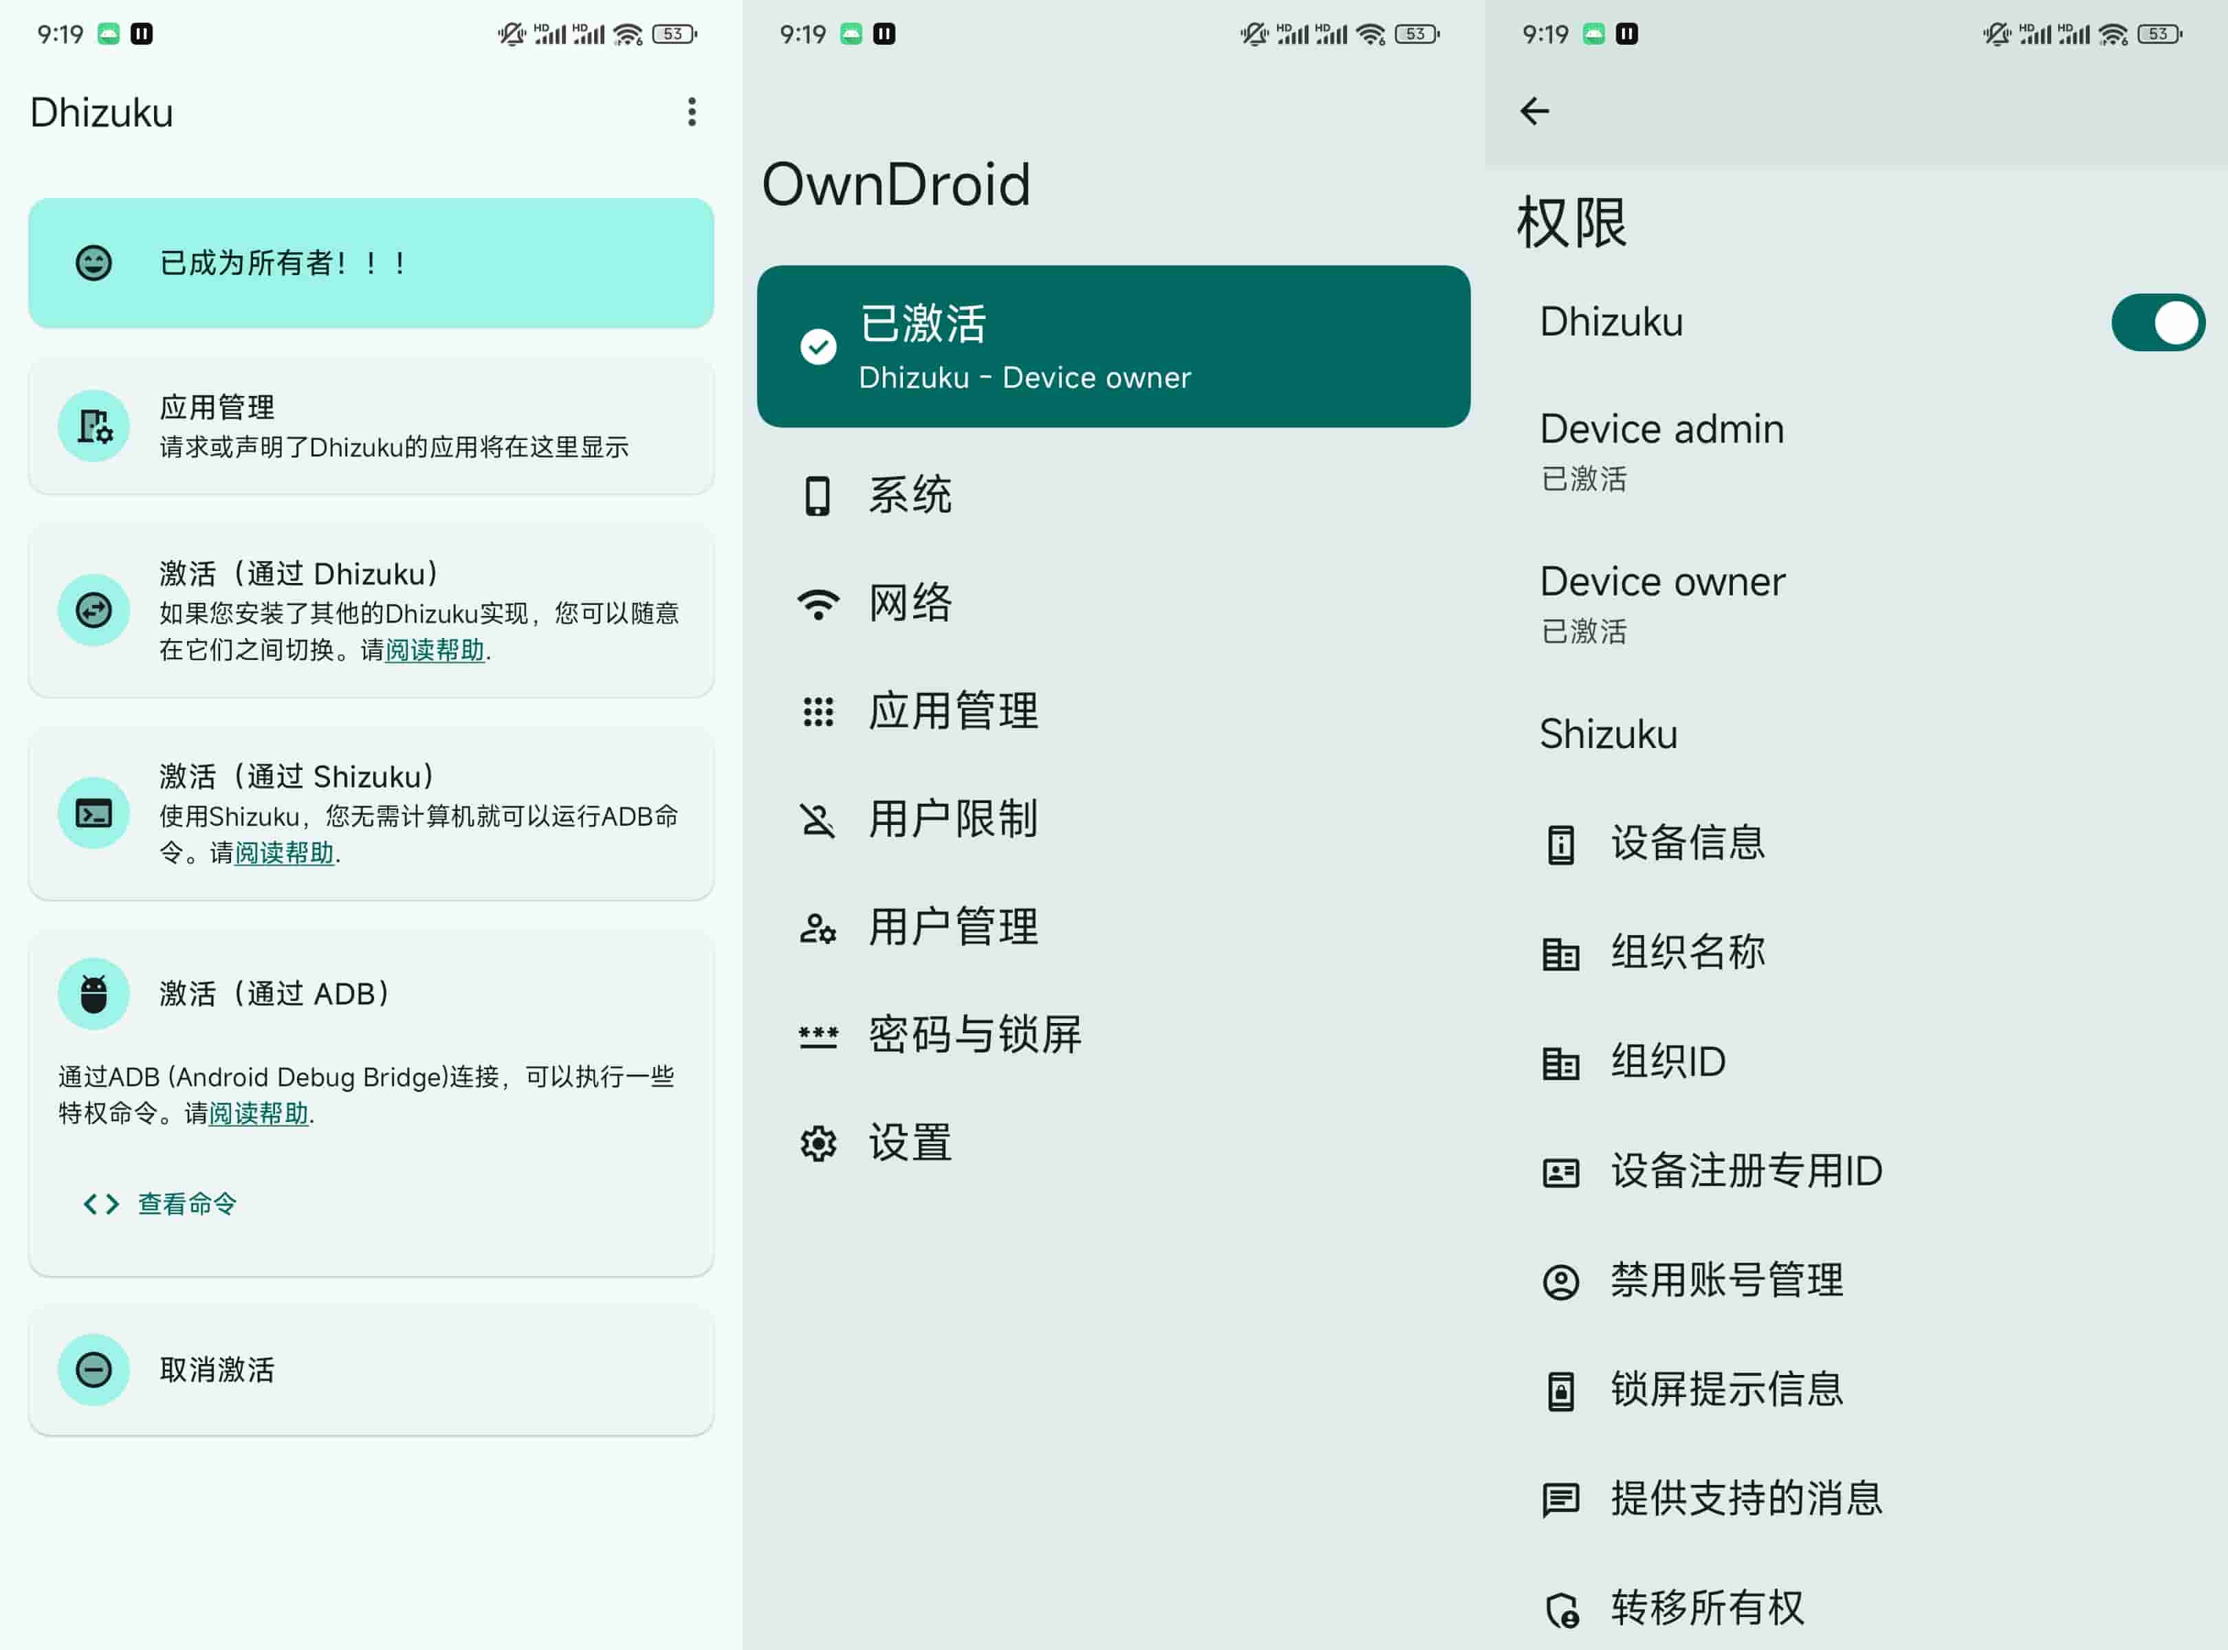Tap the 提供支持的消息 label
Image resolution: width=2228 pixels, height=1650 pixels.
[1747, 1498]
